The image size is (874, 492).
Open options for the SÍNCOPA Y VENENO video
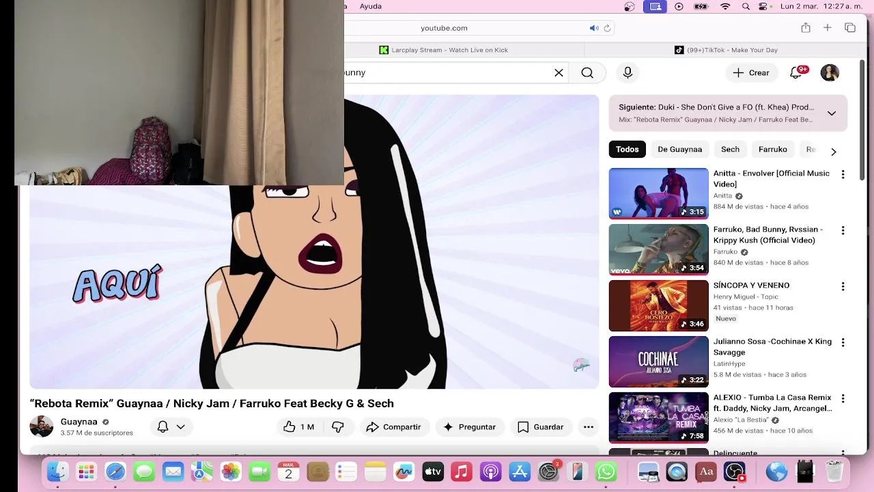tap(843, 287)
